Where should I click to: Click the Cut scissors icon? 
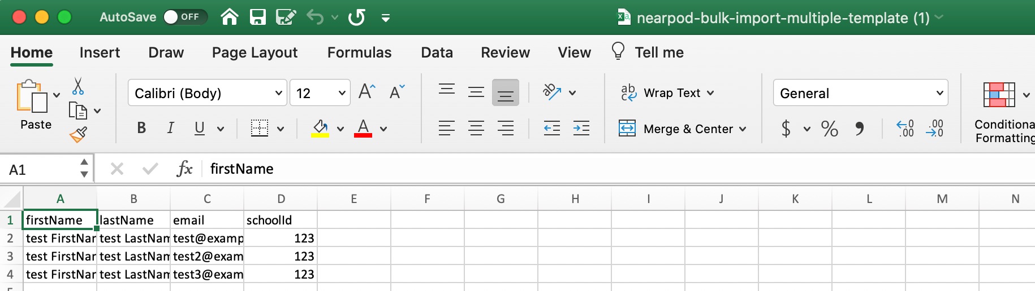tap(78, 86)
